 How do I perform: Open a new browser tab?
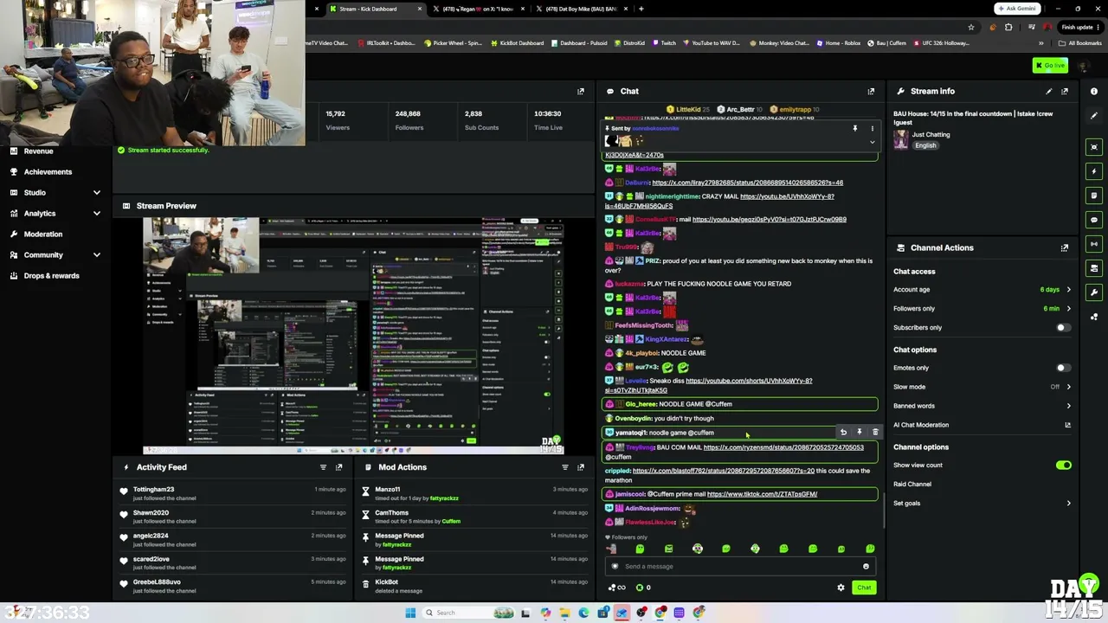(641, 9)
